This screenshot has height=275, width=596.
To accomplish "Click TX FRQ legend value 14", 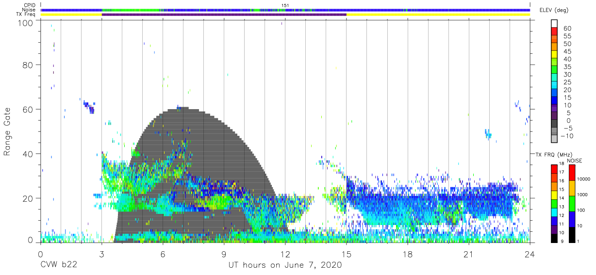I will (561, 198).
